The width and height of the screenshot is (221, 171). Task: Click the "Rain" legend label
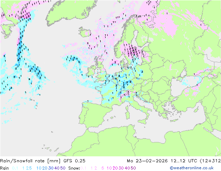[x=5, y=168]
